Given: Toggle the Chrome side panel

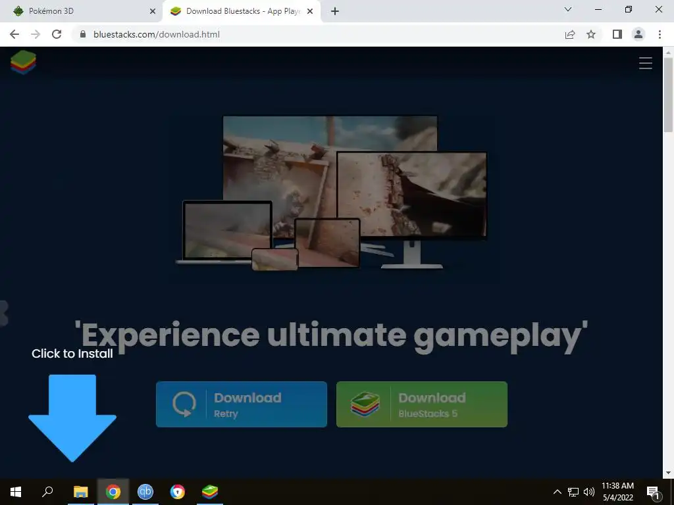Looking at the screenshot, I should tap(617, 34).
